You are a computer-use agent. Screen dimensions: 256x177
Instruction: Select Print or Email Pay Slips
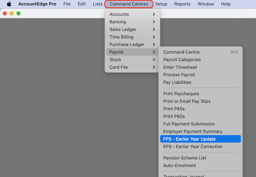[200, 101]
